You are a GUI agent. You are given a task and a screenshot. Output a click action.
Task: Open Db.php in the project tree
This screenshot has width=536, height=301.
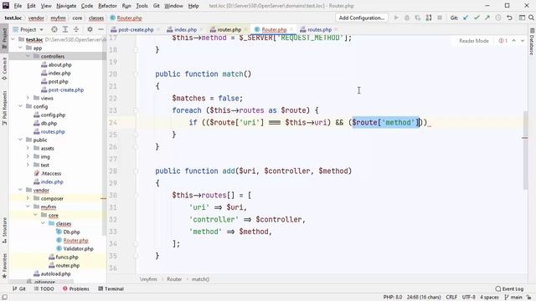[x=71, y=232]
